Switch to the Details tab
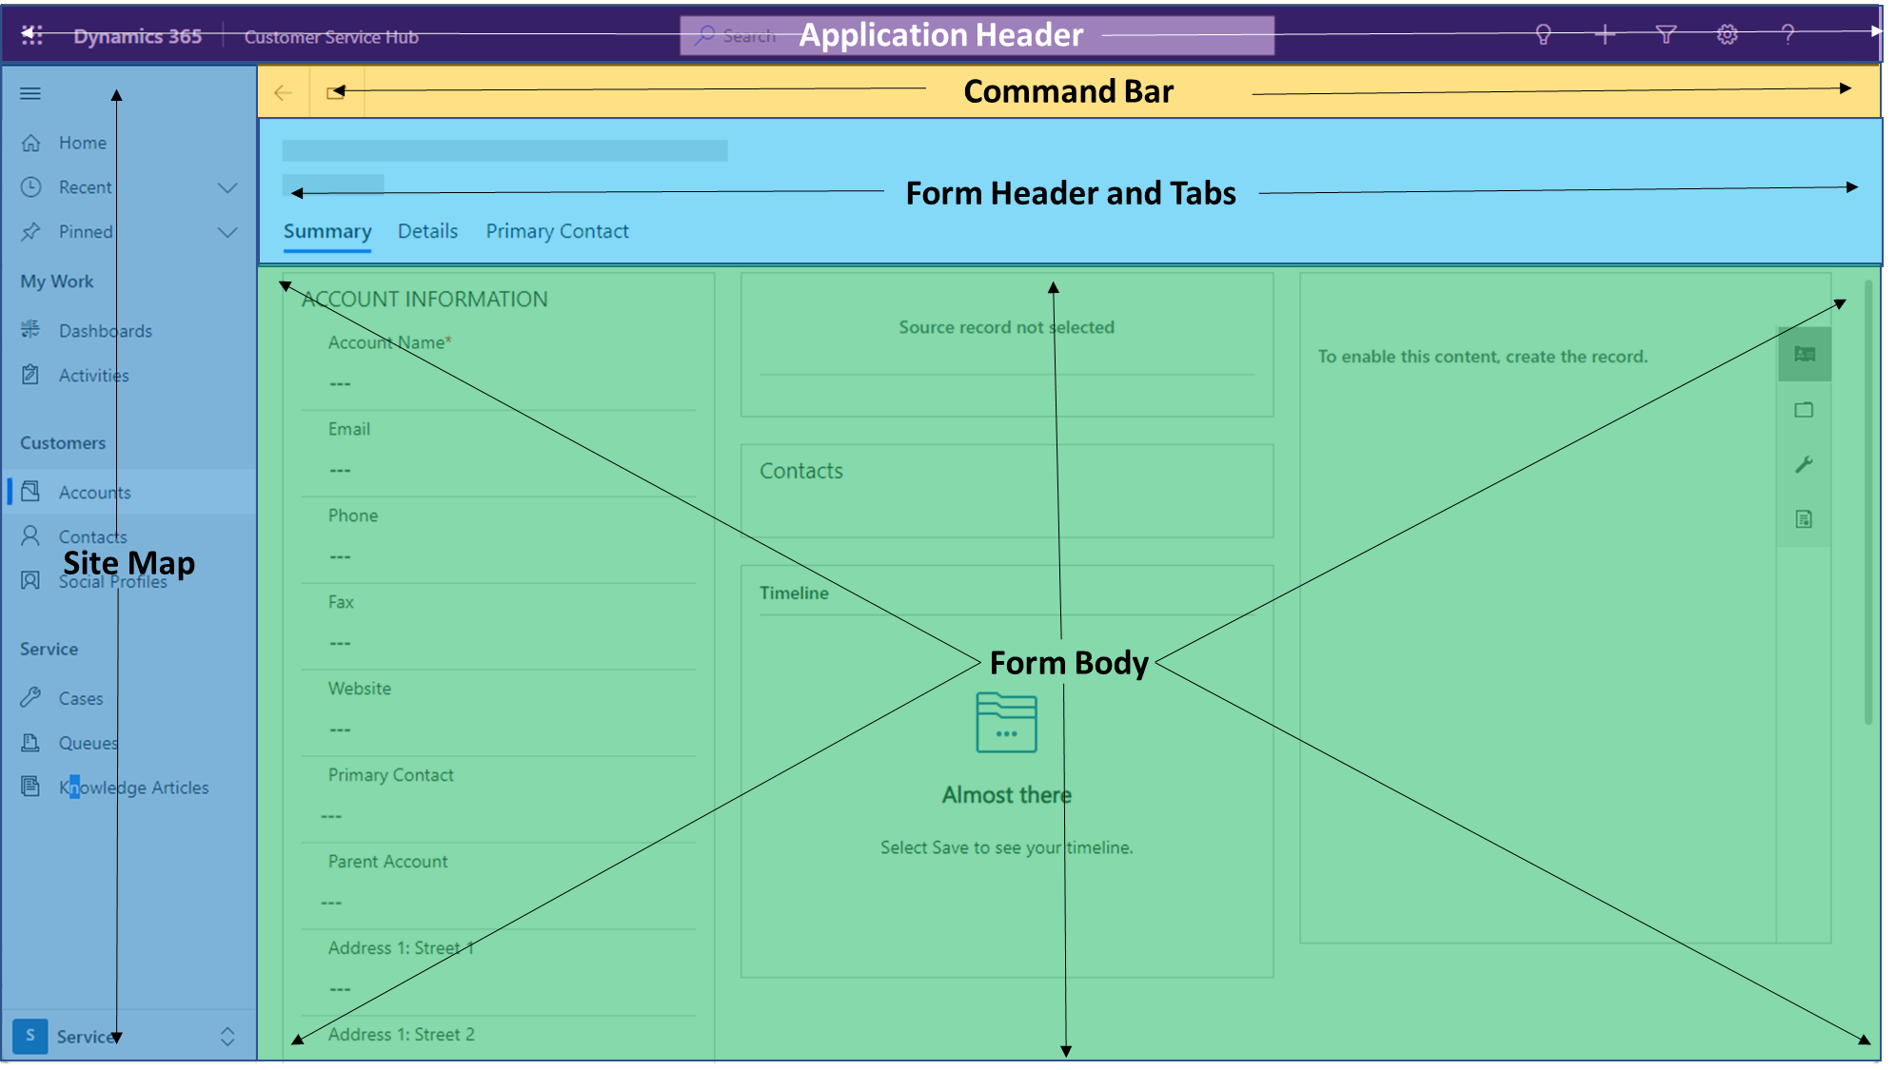 coord(427,230)
